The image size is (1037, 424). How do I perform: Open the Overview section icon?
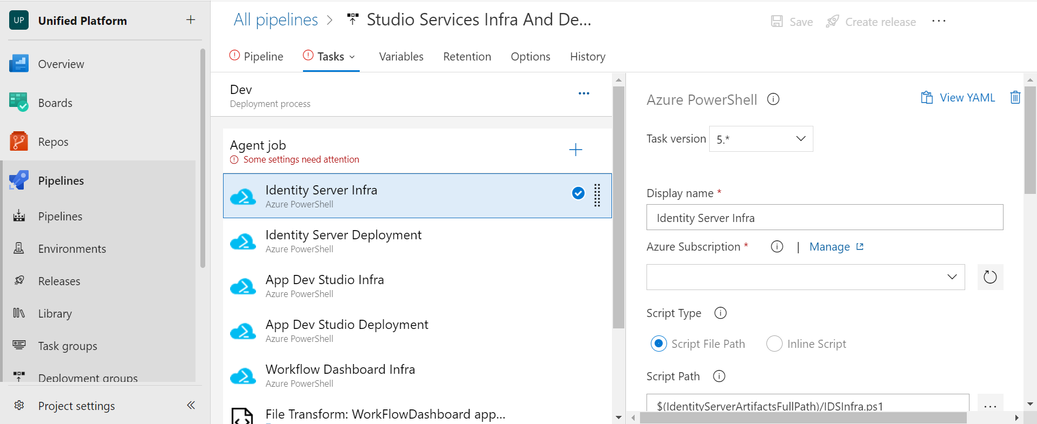[19, 64]
